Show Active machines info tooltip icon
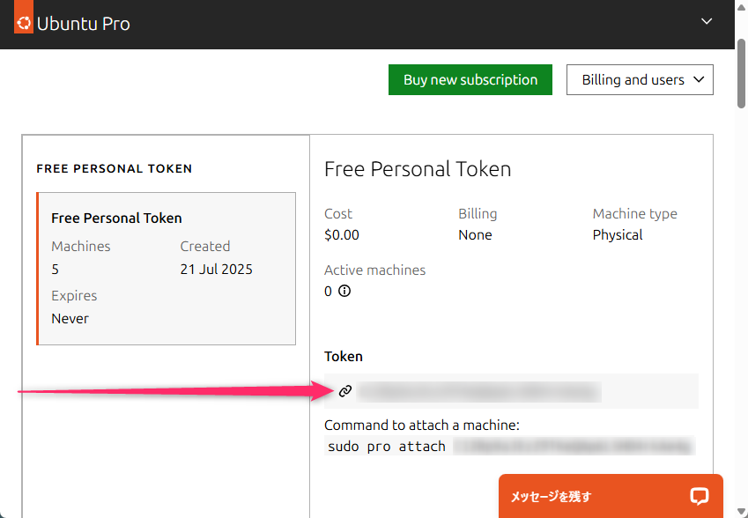This screenshot has width=748, height=518. 344,291
